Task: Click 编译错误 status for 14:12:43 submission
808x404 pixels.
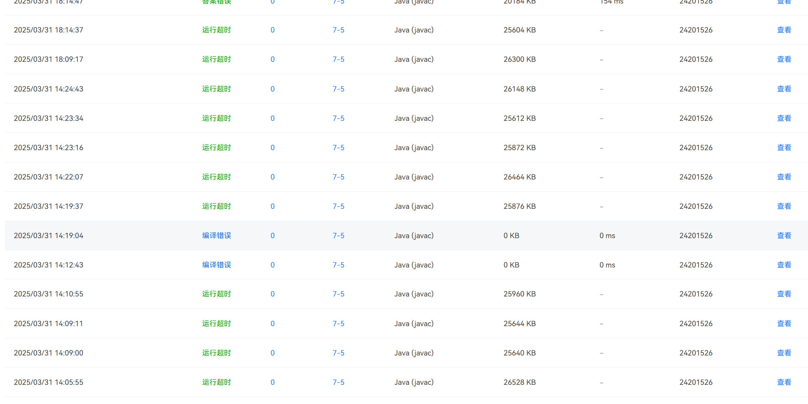Action: click(x=216, y=265)
